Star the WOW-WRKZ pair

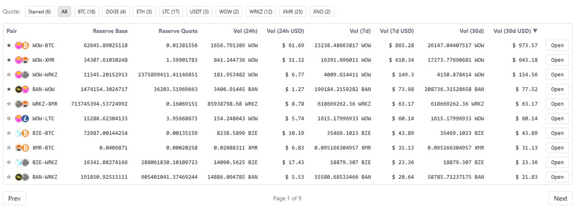(9, 75)
